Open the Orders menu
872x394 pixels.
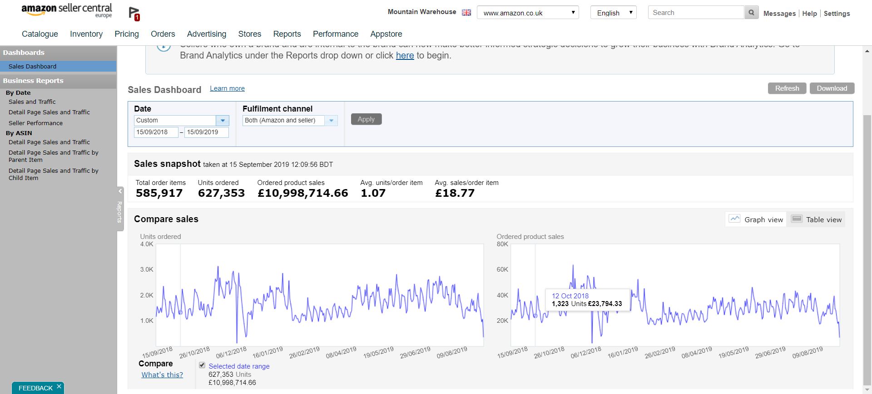pyautogui.click(x=163, y=34)
